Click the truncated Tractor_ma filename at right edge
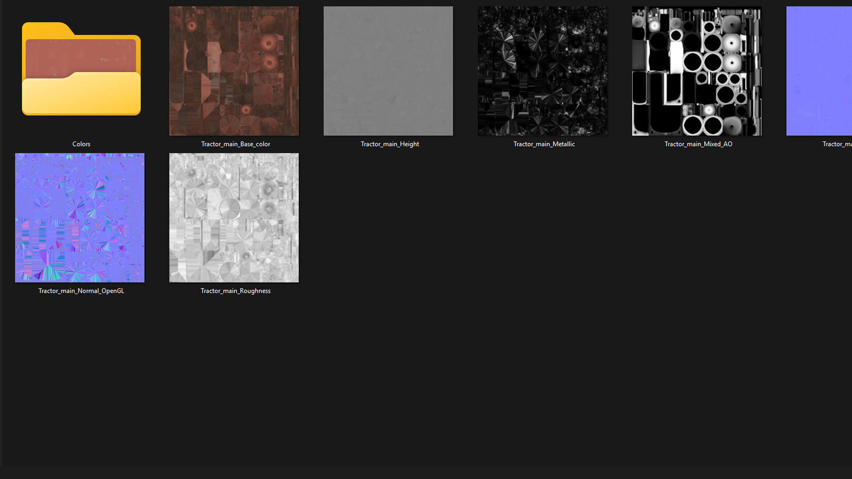Image resolution: width=852 pixels, height=479 pixels. (836, 144)
